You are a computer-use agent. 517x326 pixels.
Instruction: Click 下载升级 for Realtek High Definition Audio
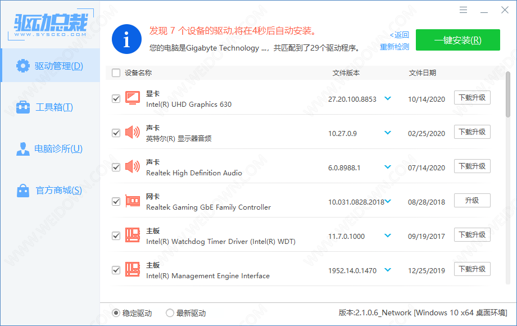pos(472,166)
